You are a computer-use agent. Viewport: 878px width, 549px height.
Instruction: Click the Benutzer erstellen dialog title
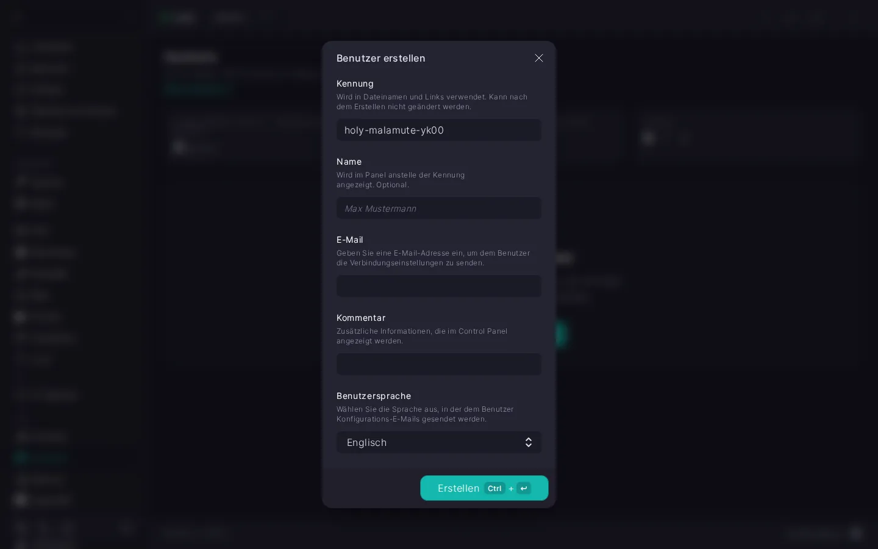pyautogui.click(x=381, y=58)
